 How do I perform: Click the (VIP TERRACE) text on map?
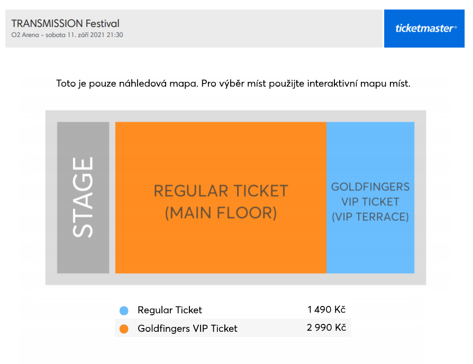(x=370, y=217)
